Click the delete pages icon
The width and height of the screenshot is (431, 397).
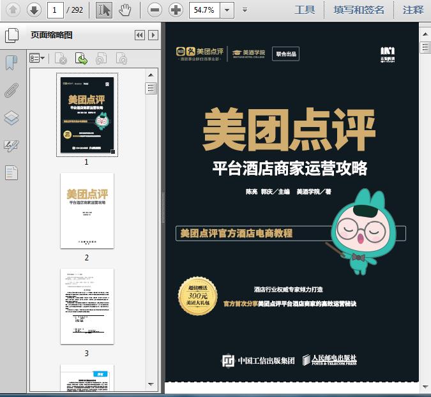click(61, 58)
